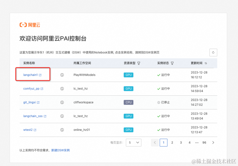Select page 3 in pagination
238x166 pixels.
pyautogui.click(x=181, y=143)
